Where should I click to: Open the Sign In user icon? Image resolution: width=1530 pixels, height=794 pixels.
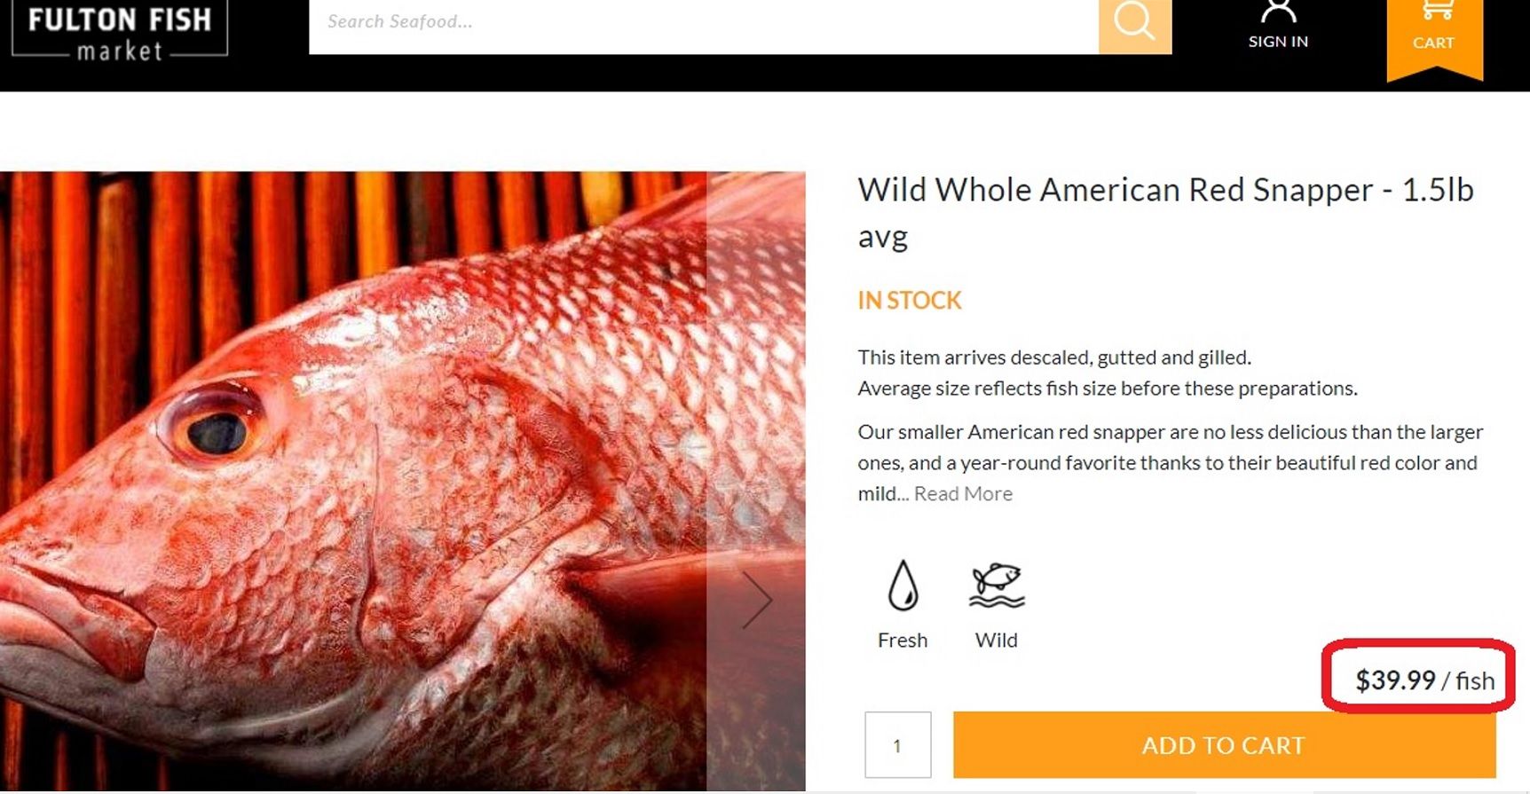coord(1278,11)
